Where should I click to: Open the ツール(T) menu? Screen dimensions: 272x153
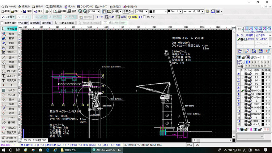tap(101, 6)
